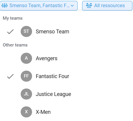133x121 pixels.
Task: Click the ST avatar icon
Action: 26,31
